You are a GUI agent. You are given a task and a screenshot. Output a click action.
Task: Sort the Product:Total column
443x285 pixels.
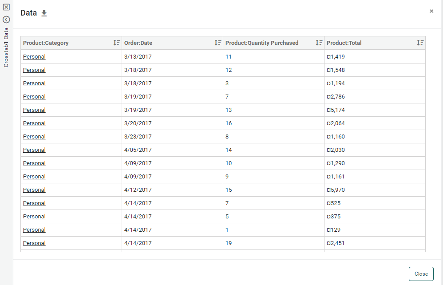coord(420,43)
